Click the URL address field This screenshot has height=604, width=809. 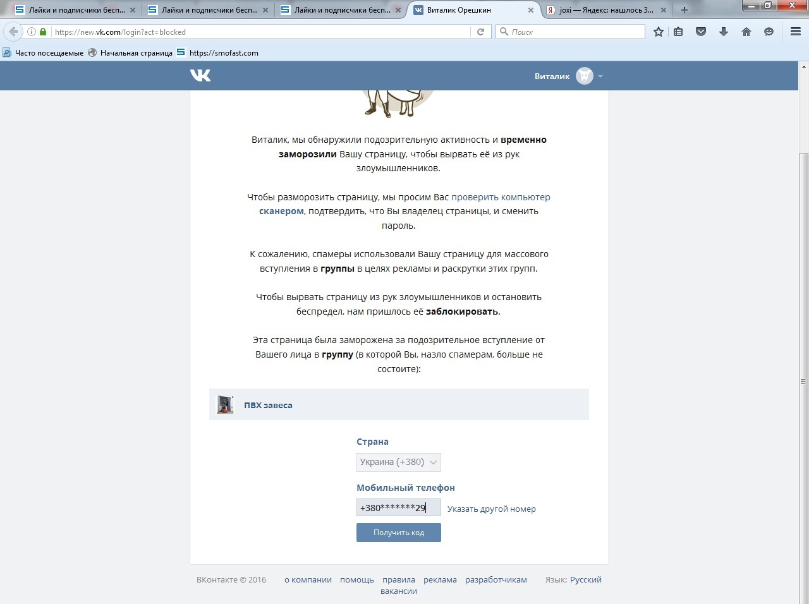(x=260, y=32)
